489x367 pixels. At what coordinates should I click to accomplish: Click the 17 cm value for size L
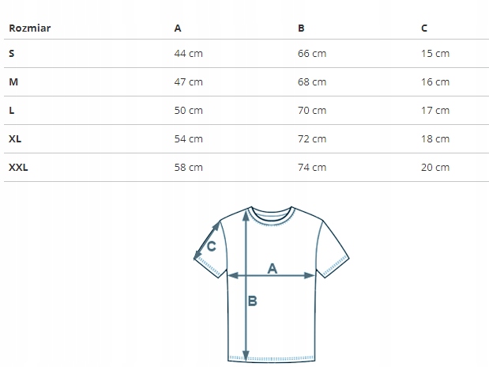[435, 111]
